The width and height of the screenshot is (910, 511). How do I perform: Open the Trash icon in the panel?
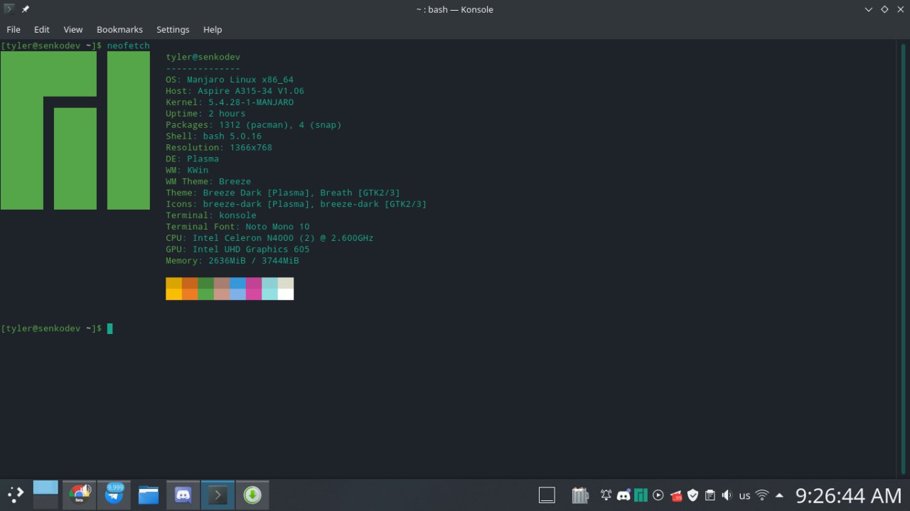[x=581, y=495]
